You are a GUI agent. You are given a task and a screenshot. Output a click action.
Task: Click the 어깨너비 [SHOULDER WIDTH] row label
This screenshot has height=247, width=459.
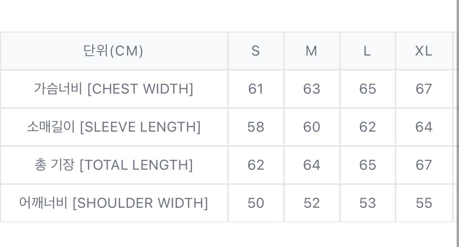[x=113, y=203]
